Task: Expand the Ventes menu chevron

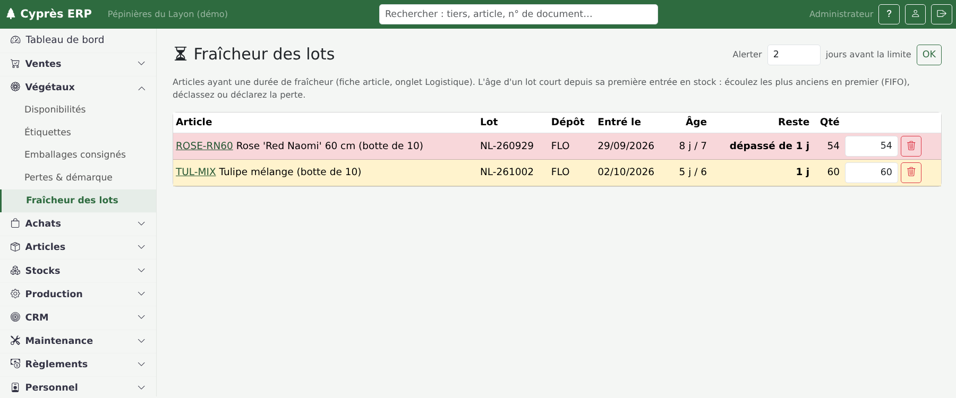Action: tap(141, 64)
